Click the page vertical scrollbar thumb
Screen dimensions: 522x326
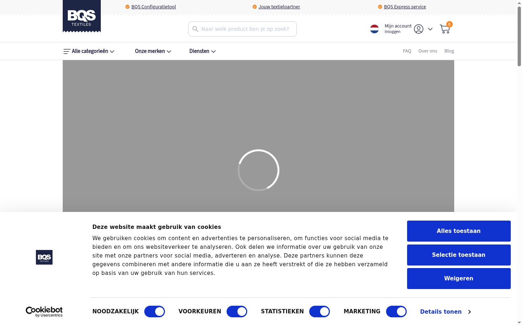519,36
